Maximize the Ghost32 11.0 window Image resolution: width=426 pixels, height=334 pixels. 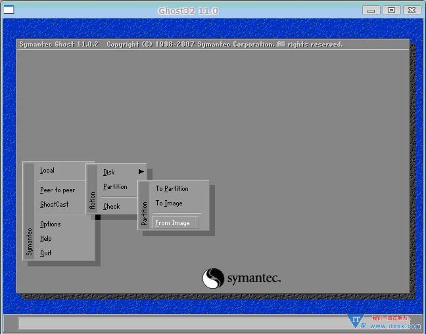coord(392,10)
